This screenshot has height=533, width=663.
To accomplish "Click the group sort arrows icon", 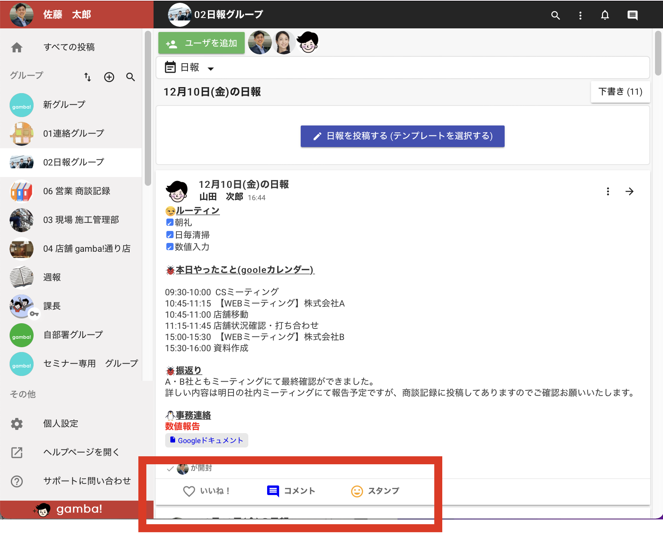I will point(88,77).
